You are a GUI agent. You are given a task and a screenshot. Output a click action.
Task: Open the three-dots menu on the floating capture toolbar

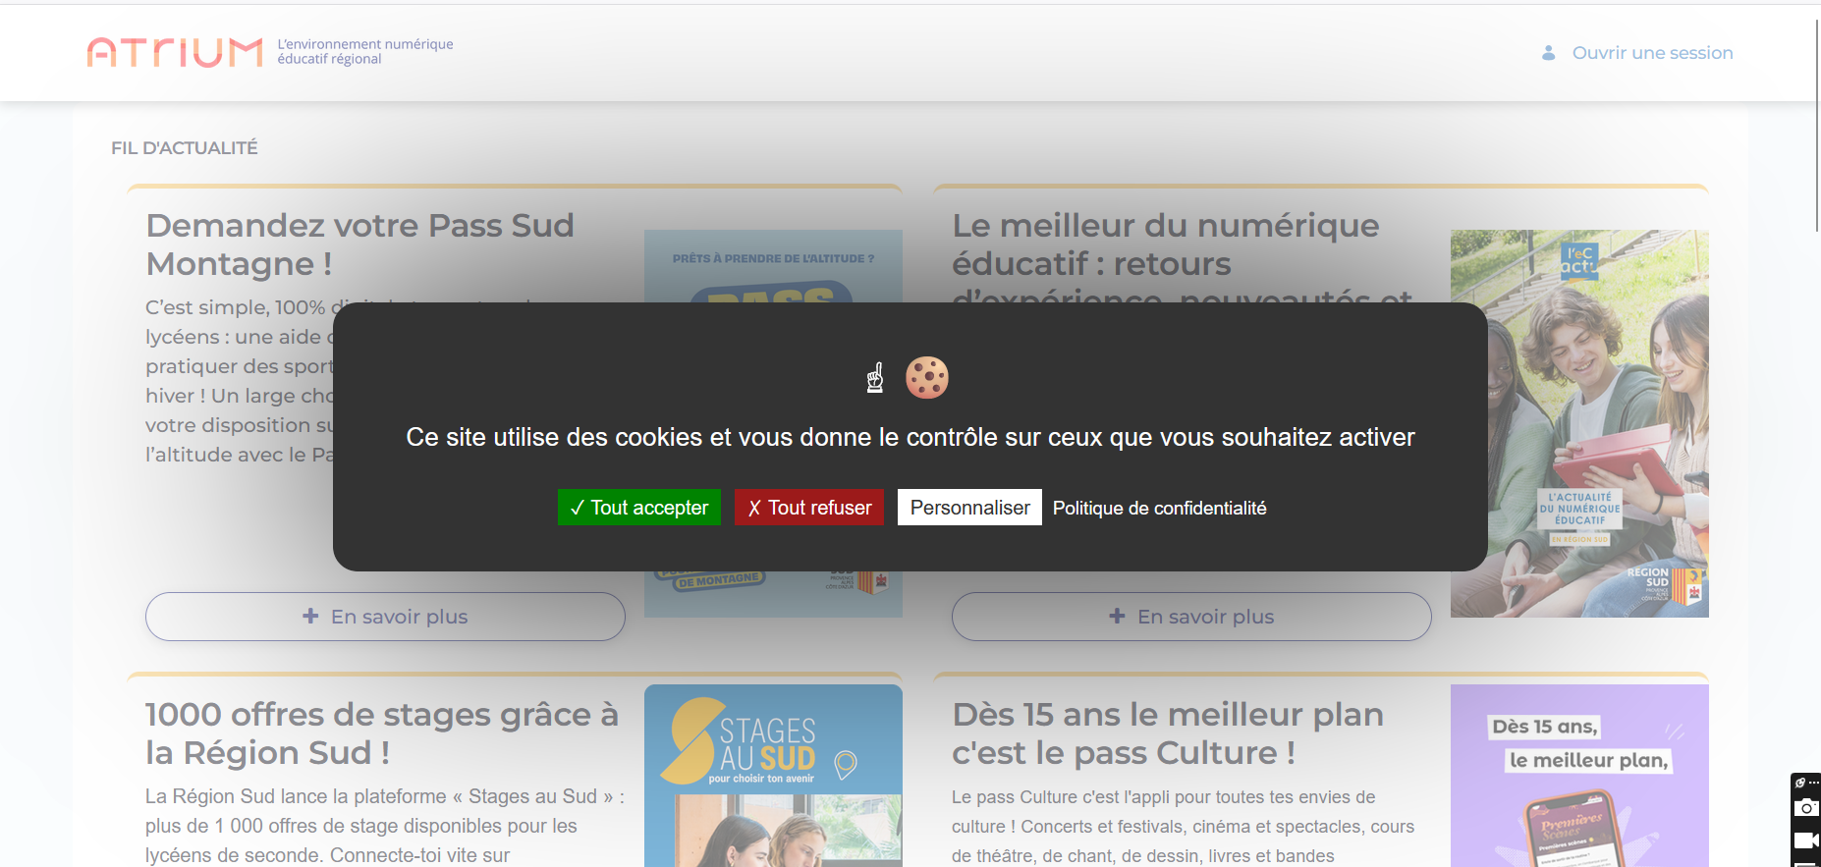pyautogui.click(x=1813, y=783)
